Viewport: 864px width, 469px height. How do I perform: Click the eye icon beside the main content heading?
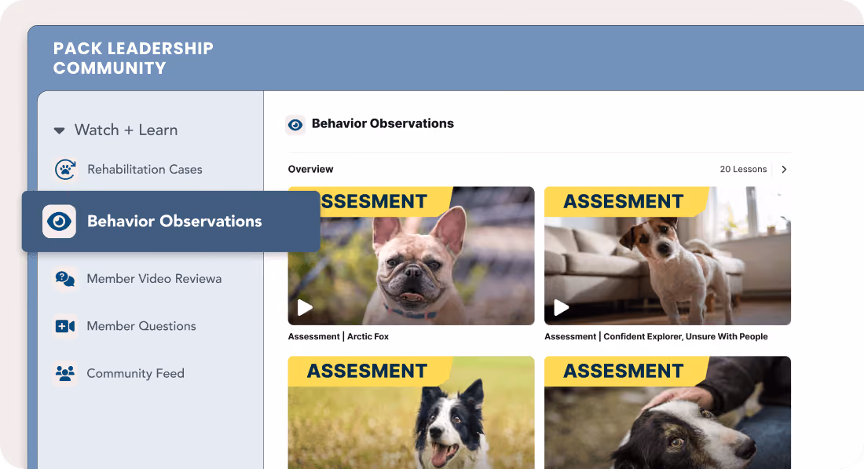pyautogui.click(x=295, y=125)
